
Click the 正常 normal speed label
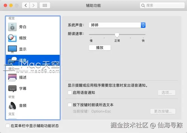(x=117, y=41)
